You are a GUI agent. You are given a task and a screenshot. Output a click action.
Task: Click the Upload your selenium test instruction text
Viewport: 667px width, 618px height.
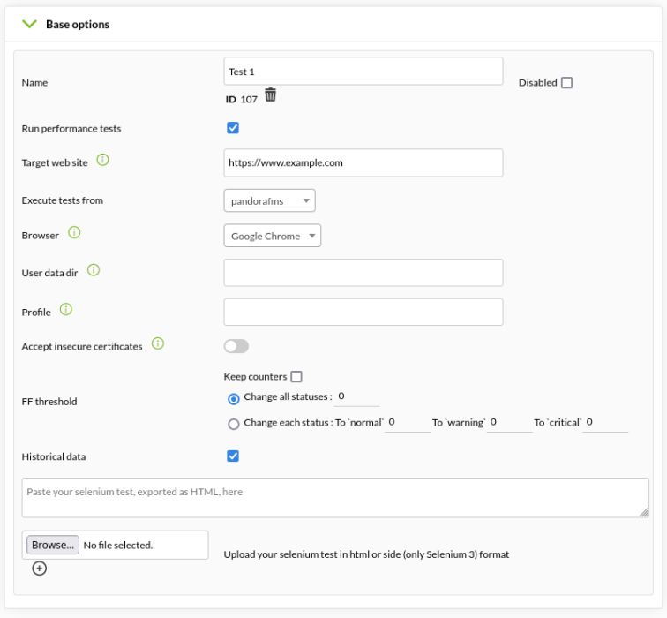pyautogui.click(x=366, y=554)
